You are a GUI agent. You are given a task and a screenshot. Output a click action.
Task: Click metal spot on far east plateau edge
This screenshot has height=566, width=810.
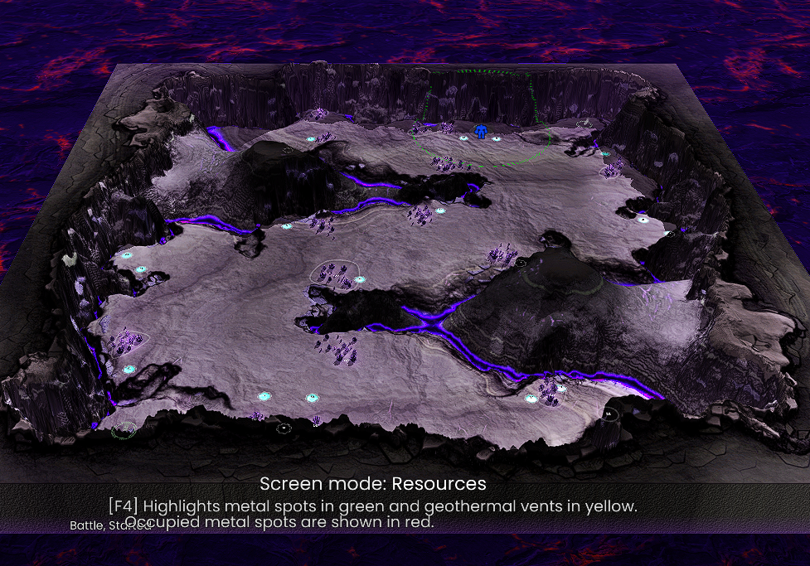click(x=643, y=220)
